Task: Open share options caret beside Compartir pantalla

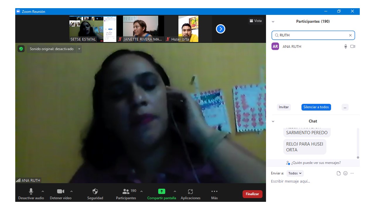Action: coord(175,192)
